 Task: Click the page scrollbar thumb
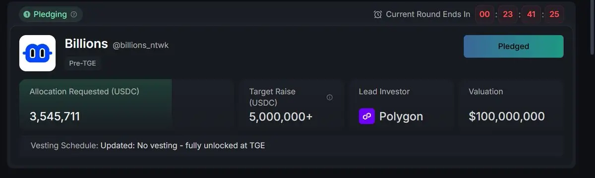592,27
